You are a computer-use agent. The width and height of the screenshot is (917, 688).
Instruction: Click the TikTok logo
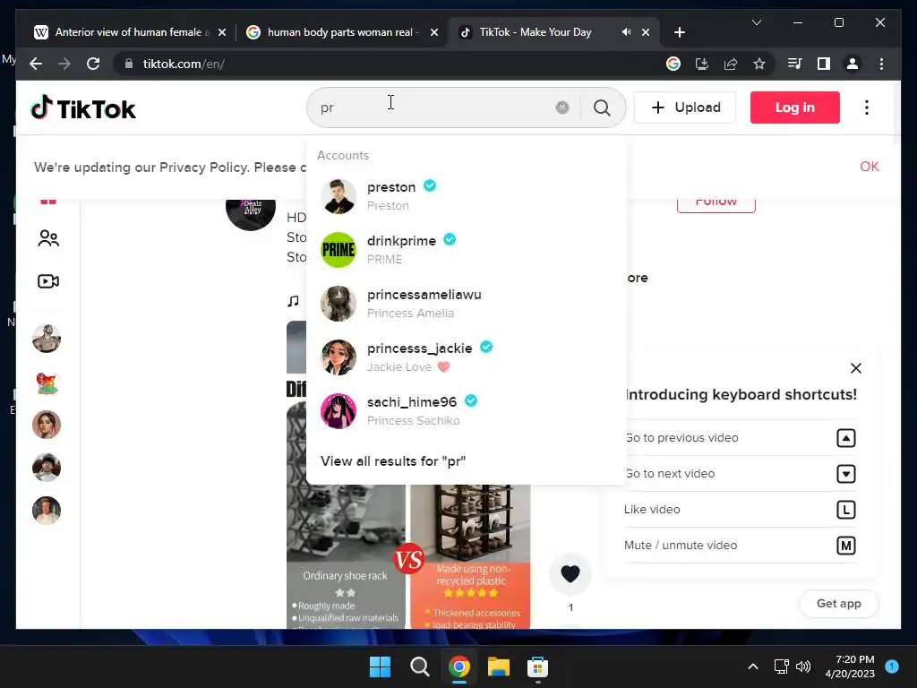click(x=83, y=108)
